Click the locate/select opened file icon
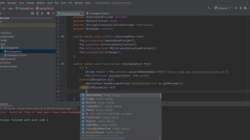This screenshot has width=250, height=140. tap(32, 13)
